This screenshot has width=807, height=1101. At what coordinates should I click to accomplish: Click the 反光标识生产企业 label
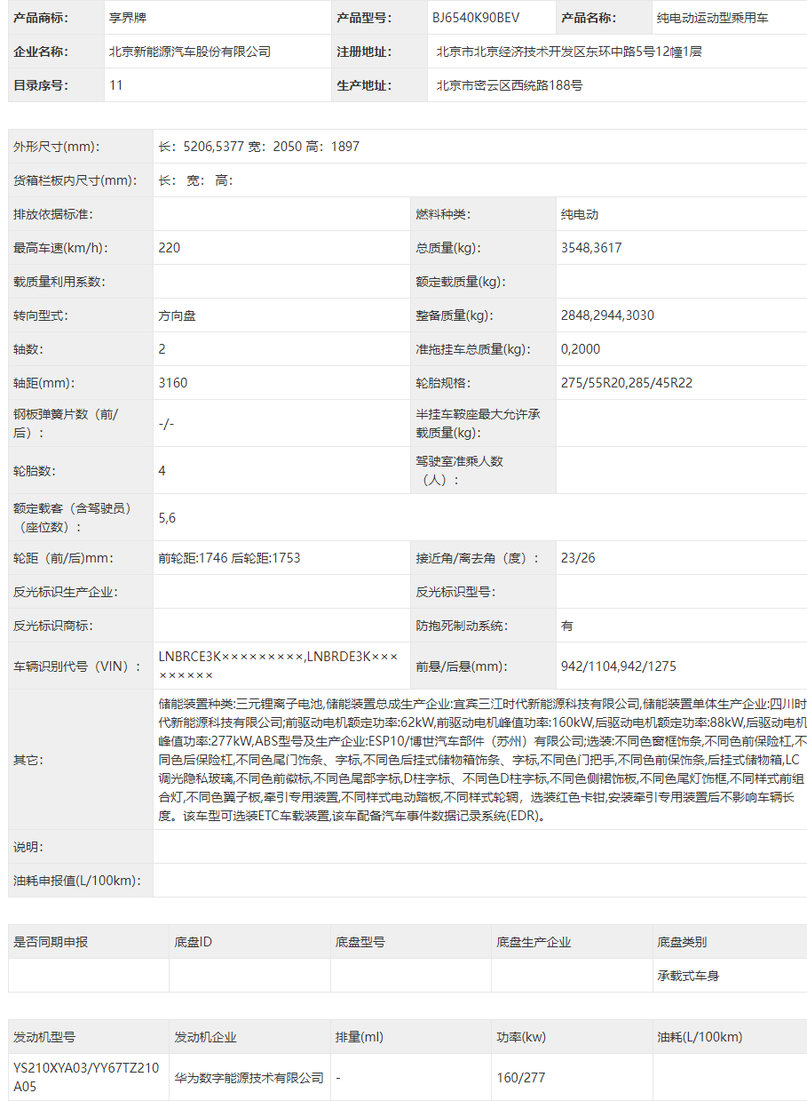pyautogui.click(x=66, y=592)
